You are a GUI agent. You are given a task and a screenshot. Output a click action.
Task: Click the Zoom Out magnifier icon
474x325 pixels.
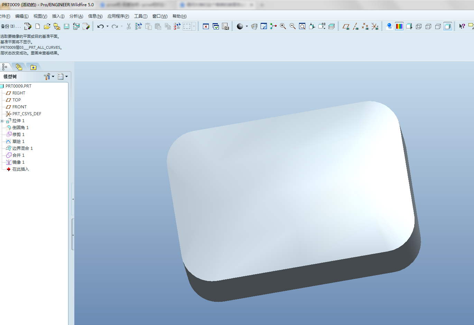click(x=292, y=26)
